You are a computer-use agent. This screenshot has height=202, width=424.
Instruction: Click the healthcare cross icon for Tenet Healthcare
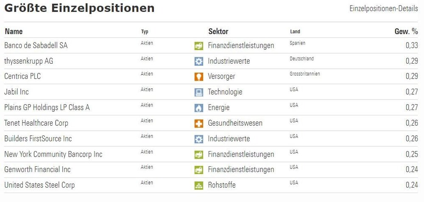click(x=198, y=123)
